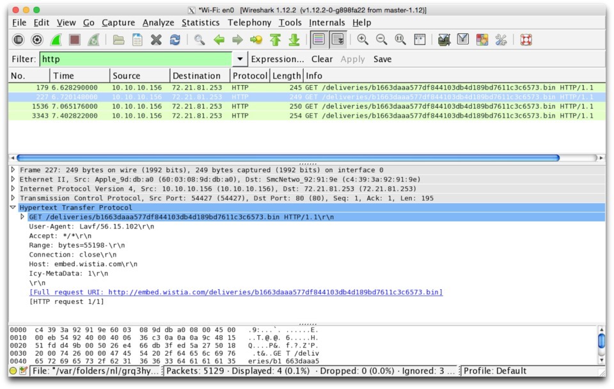Click the Expression... filter builder button
614x389 pixels.
click(278, 59)
